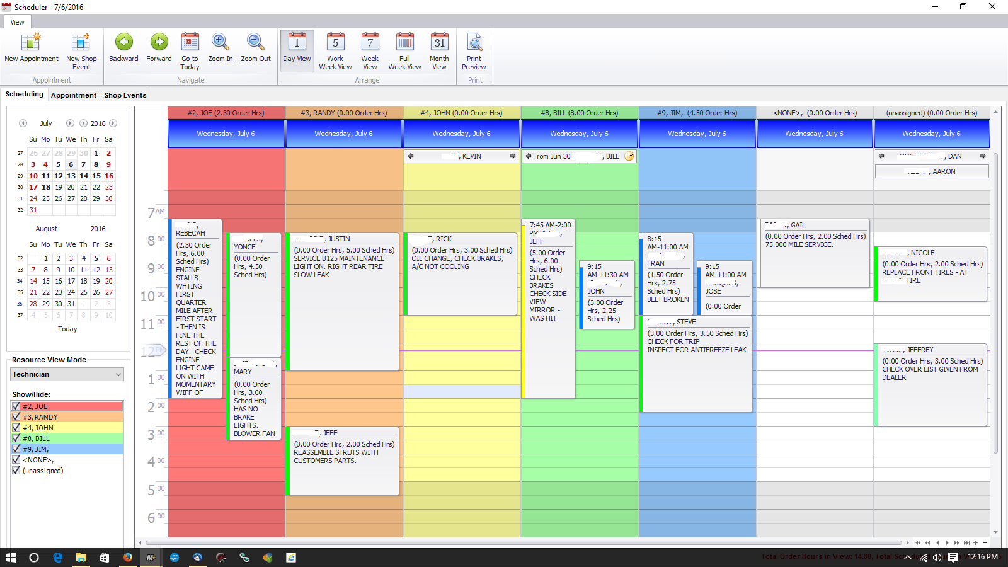
Task: Select the Scheduling tab
Action: (x=25, y=94)
